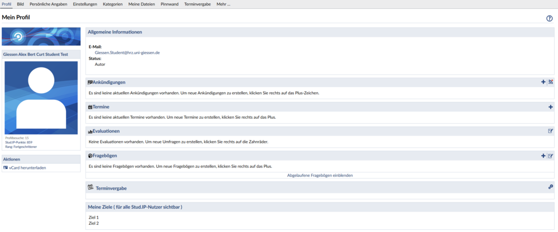Open Terminvergabe administration settings icon
The height and width of the screenshot is (232, 558).
click(x=551, y=187)
